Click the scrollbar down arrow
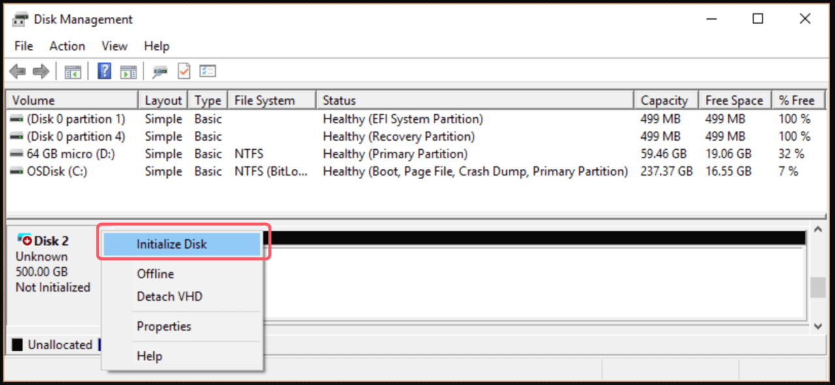This screenshot has height=385, width=835. pyautogui.click(x=818, y=326)
